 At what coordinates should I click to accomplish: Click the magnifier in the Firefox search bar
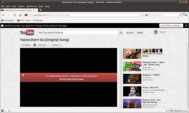(x=180, y=15)
